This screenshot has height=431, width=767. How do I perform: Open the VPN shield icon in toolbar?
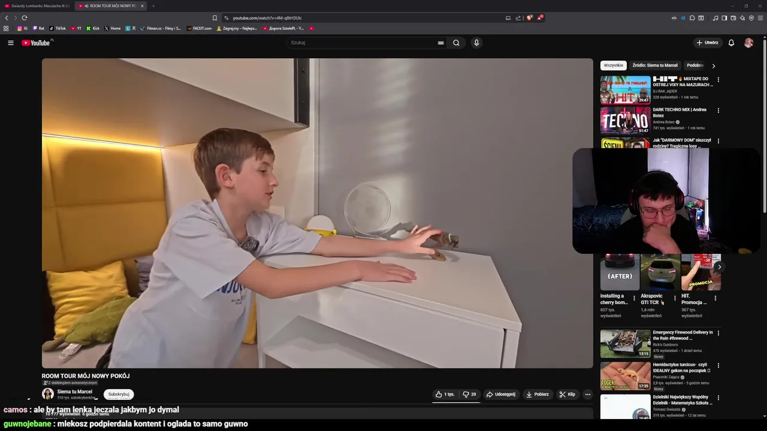click(x=751, y=18)
